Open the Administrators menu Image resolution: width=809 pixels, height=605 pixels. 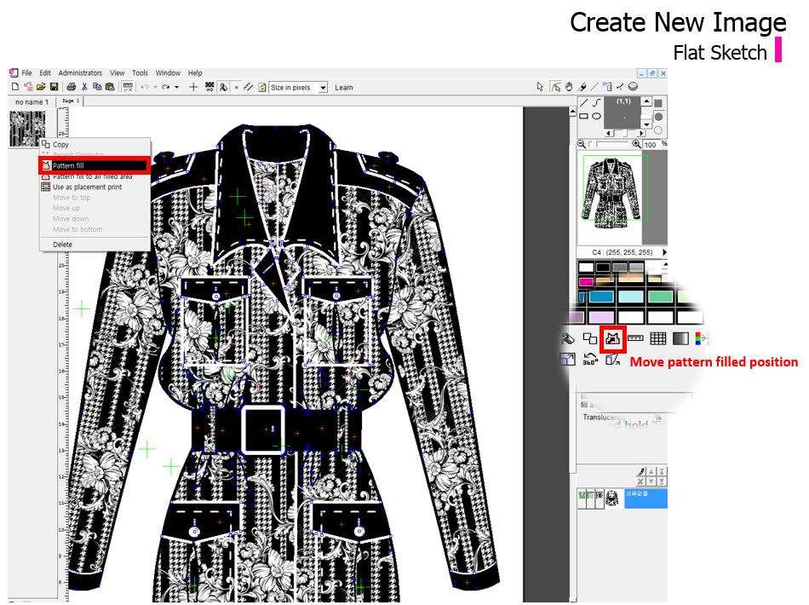(80, 73)
